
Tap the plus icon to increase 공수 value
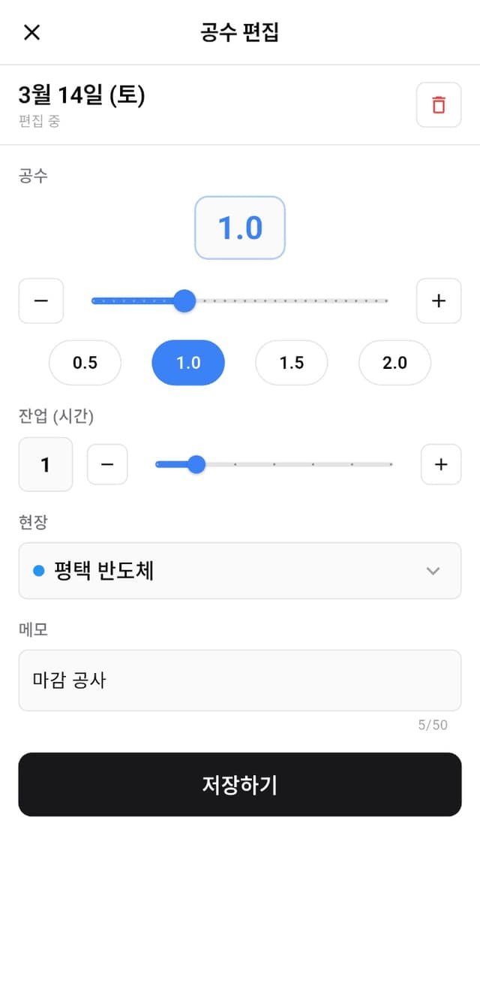[439, 300]
